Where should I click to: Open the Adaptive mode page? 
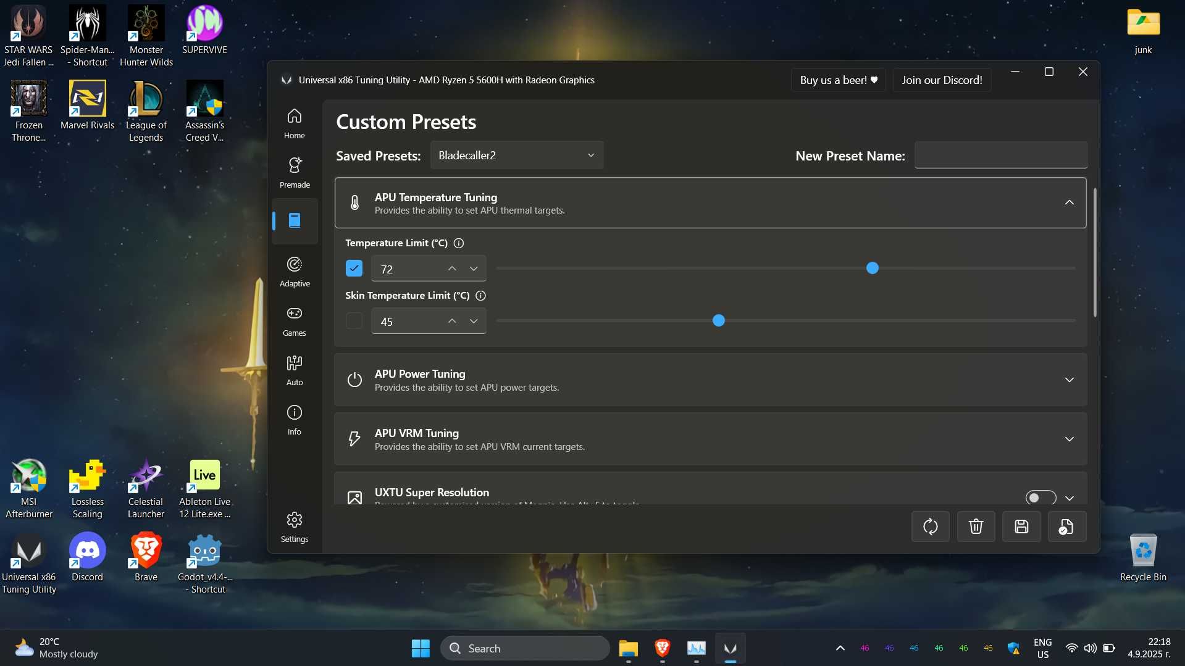[x=295, y=272]
